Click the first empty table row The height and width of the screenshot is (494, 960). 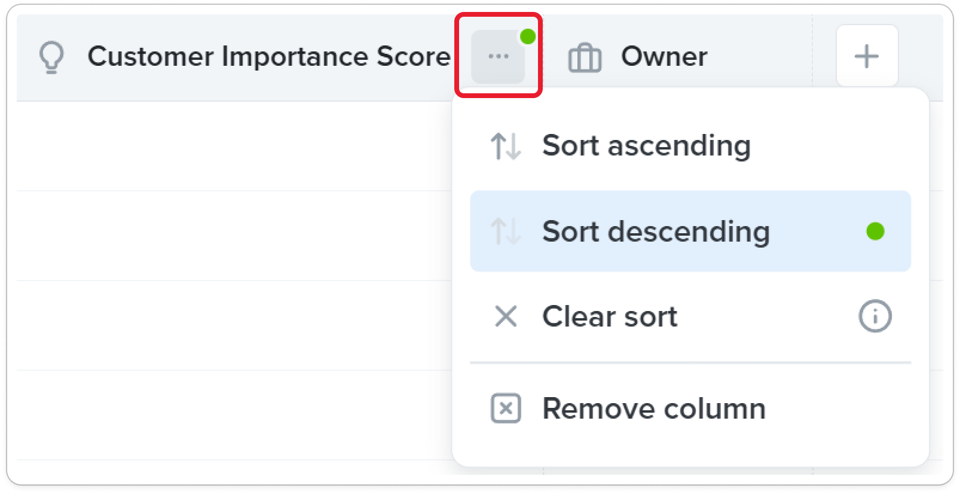[234, 146]
